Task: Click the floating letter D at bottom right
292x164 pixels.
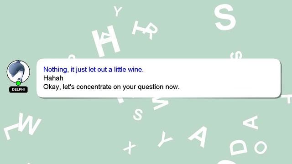Action: click(238, 147)
